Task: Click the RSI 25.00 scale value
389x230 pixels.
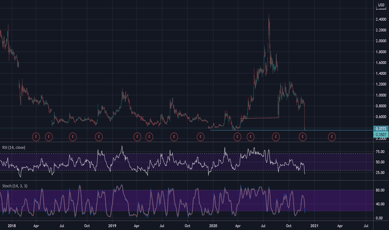Action: 380,172
